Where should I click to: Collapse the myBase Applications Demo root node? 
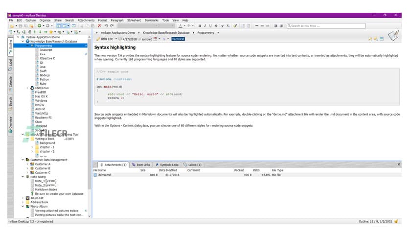[18, 37]
